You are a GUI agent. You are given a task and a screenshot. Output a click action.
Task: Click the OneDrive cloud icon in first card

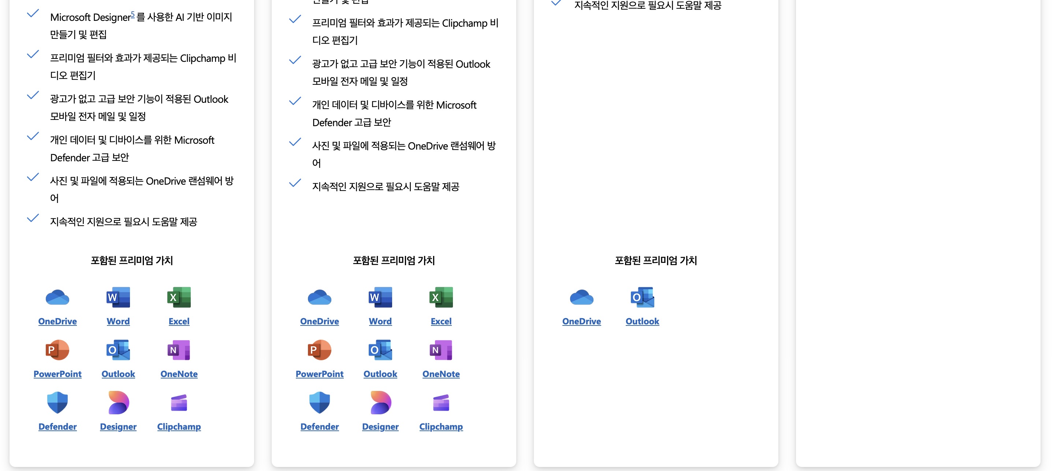(57, 297)
